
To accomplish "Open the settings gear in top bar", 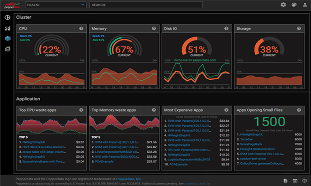I will [283, 5].
